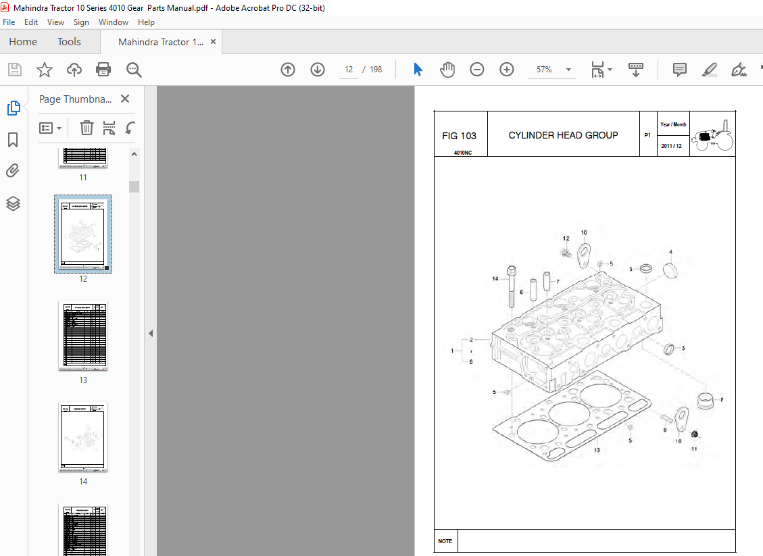Open the Bookmarks pane
This screenshot has height=556, width=763.
click(x=13, y=140)
